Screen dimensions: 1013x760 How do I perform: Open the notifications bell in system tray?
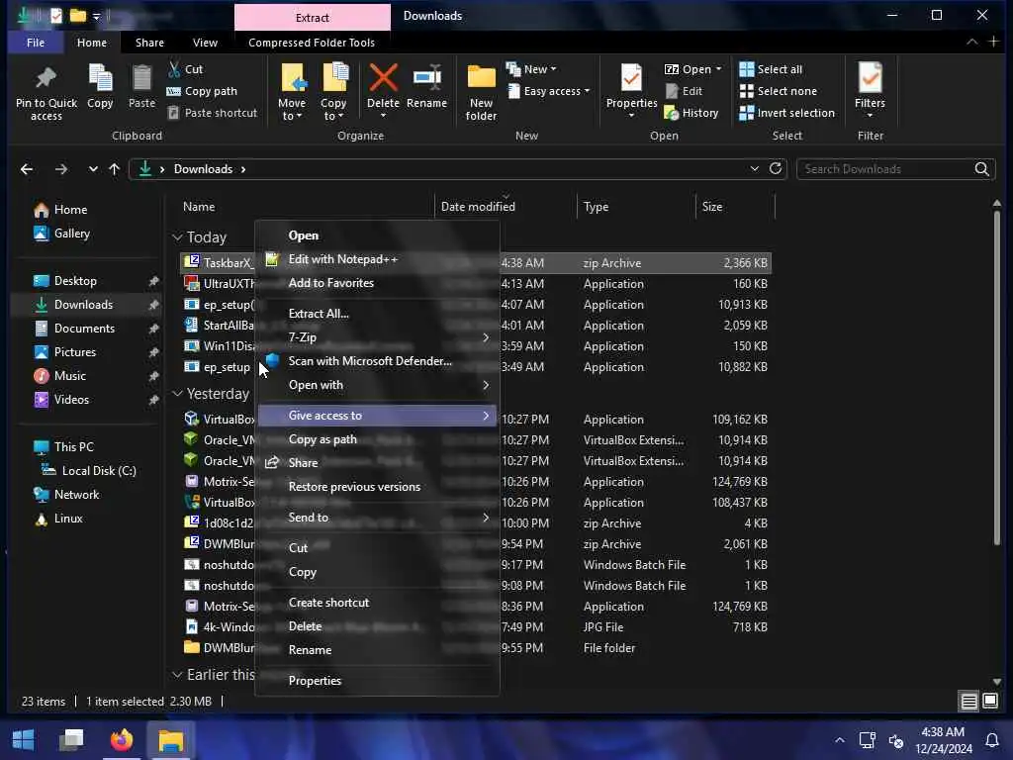[x=991, y=740]
